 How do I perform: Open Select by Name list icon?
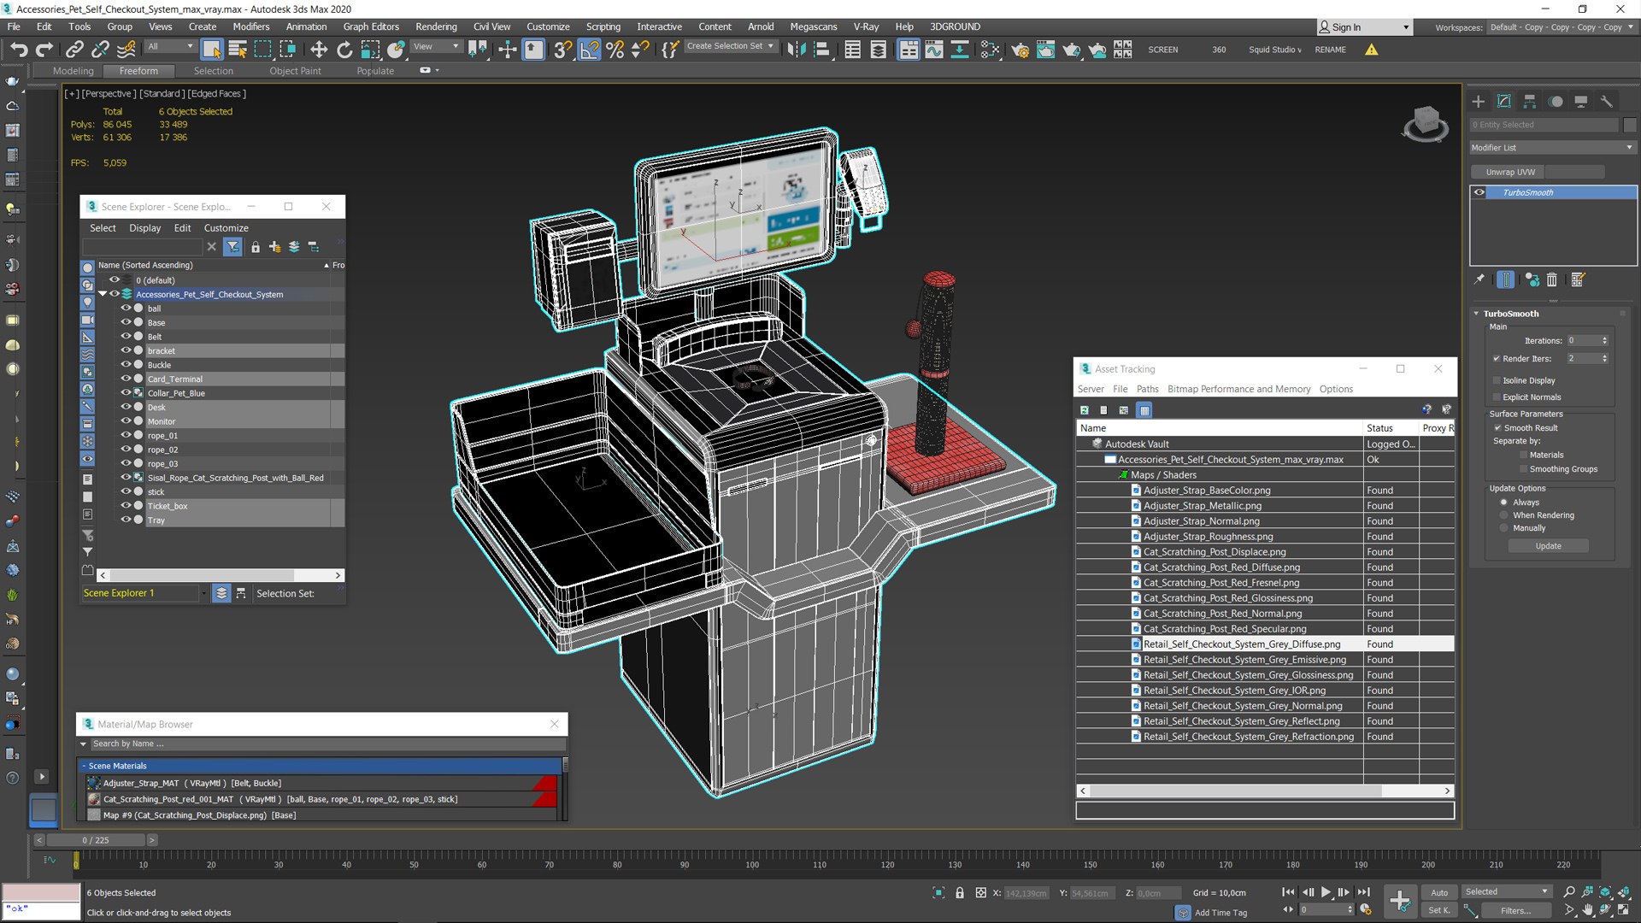[x=238, y=50]
